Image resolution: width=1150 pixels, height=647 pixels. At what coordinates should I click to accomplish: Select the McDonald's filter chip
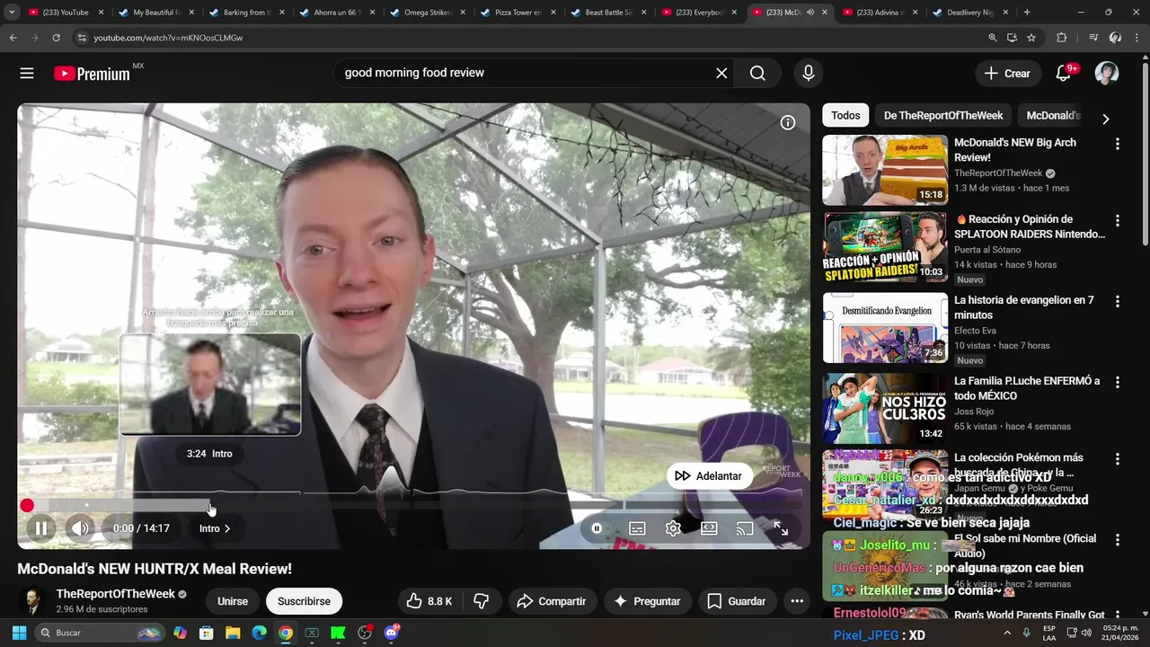(x=1053, y=116)
